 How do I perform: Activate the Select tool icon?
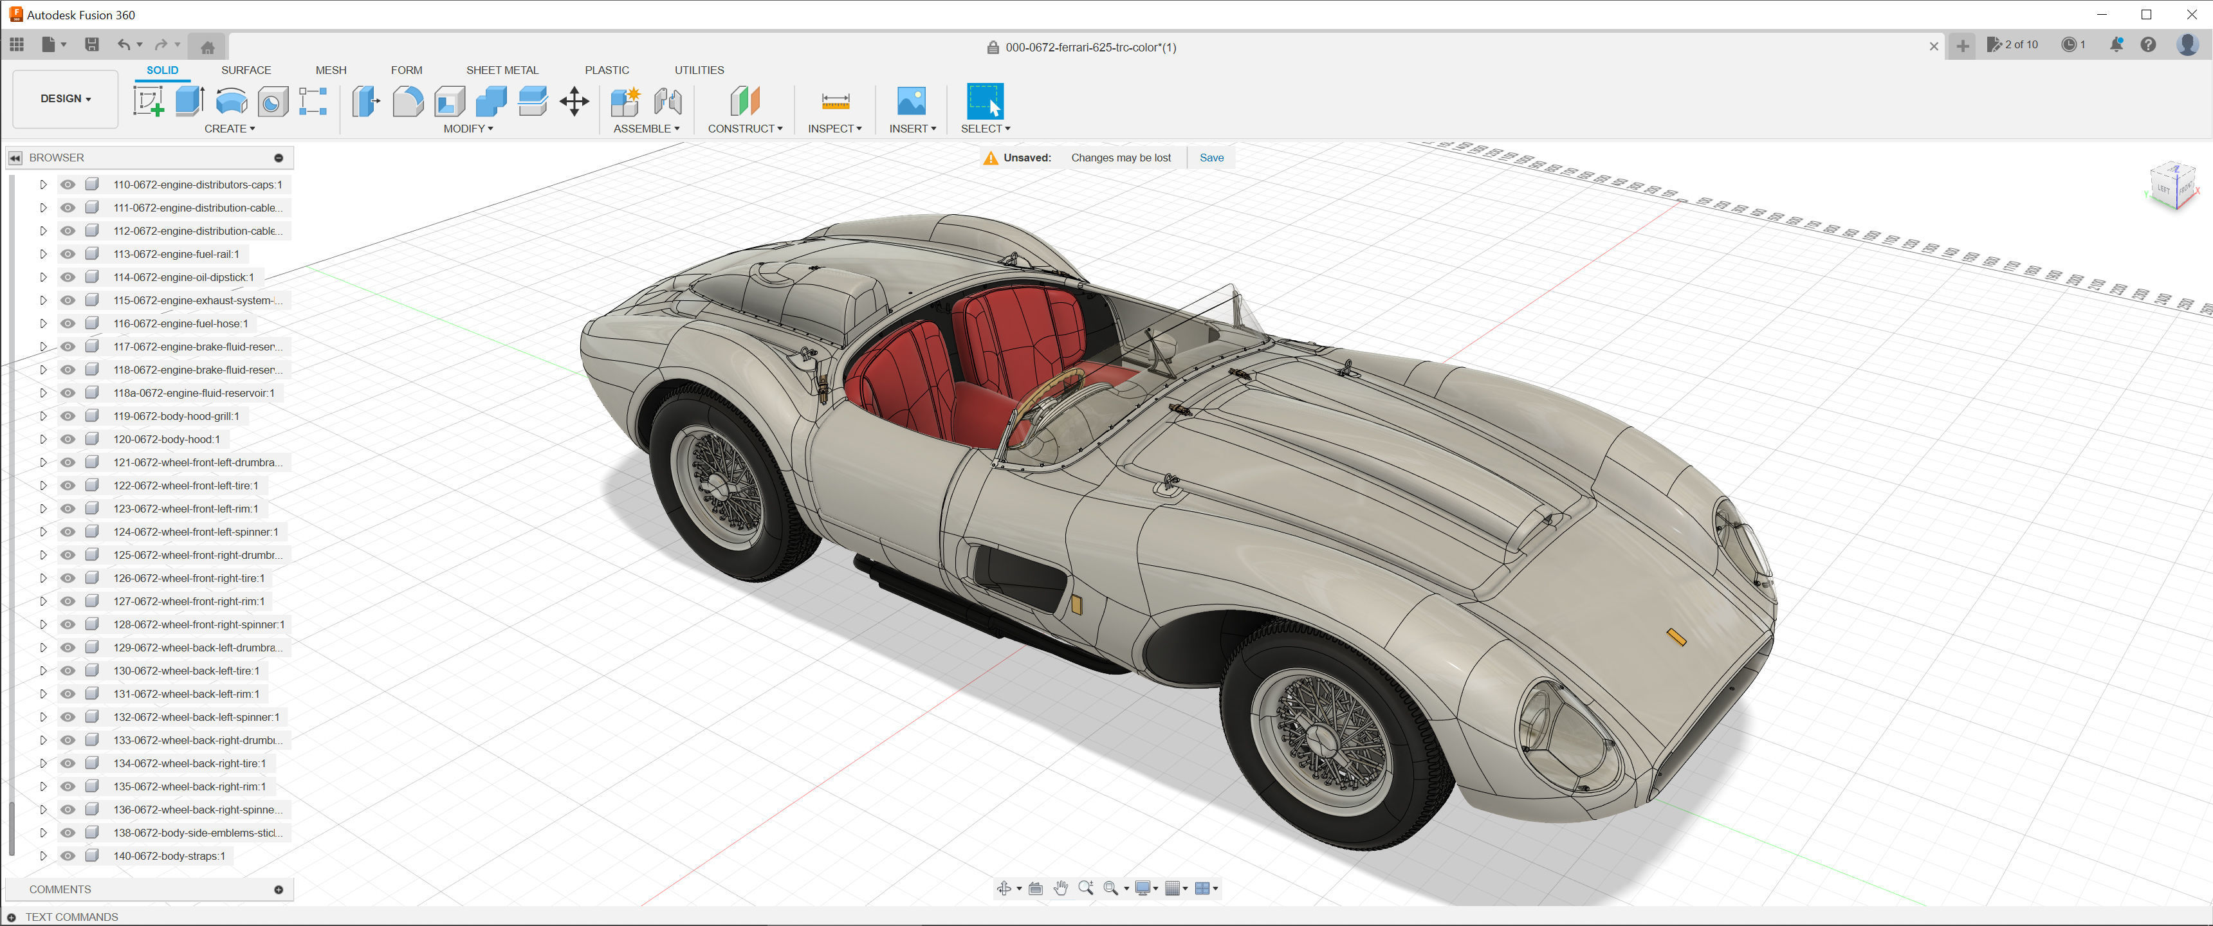click(984, 102)
